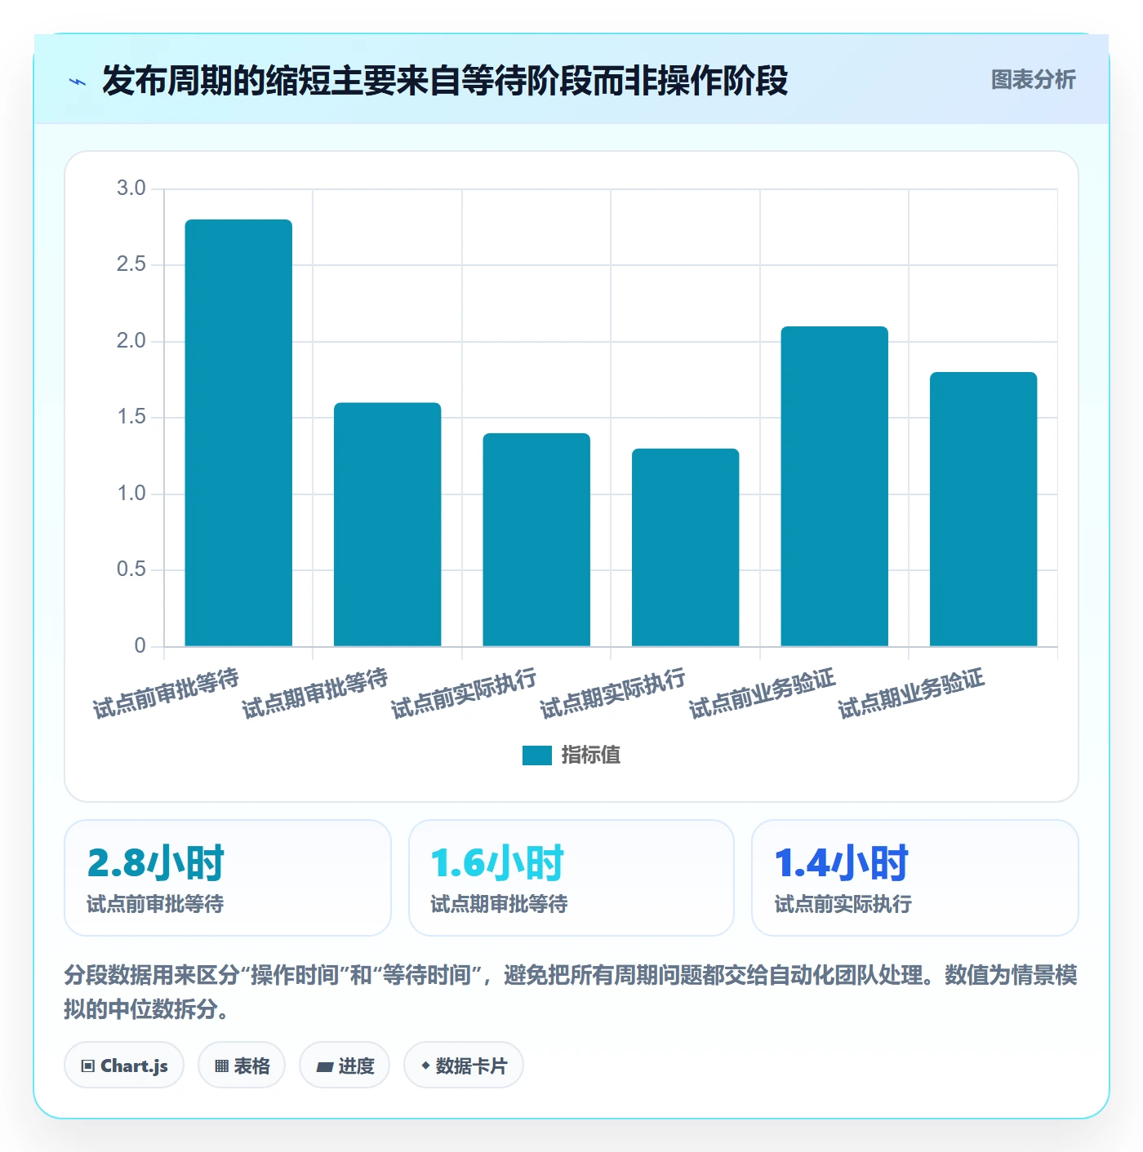Select the 表格 tag chip
The width and height of the screenshot is (1143, 1152).
coord(242,1066)
